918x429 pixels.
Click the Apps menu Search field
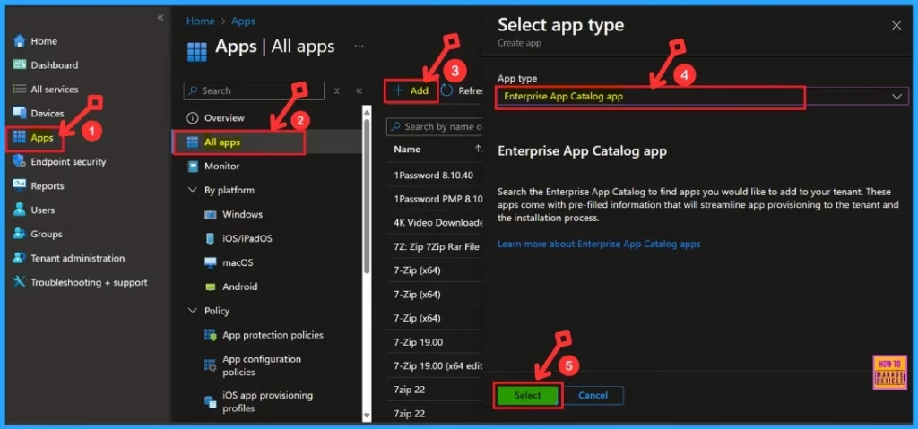pyautogui.click(x=254, y=90)
